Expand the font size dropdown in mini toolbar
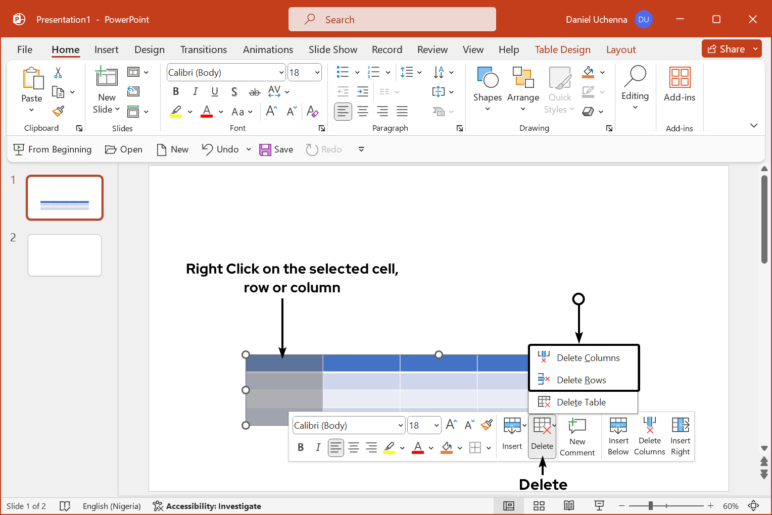Viewport: 772px width, 515px height. pyautogui.click(x=437, y=426)
